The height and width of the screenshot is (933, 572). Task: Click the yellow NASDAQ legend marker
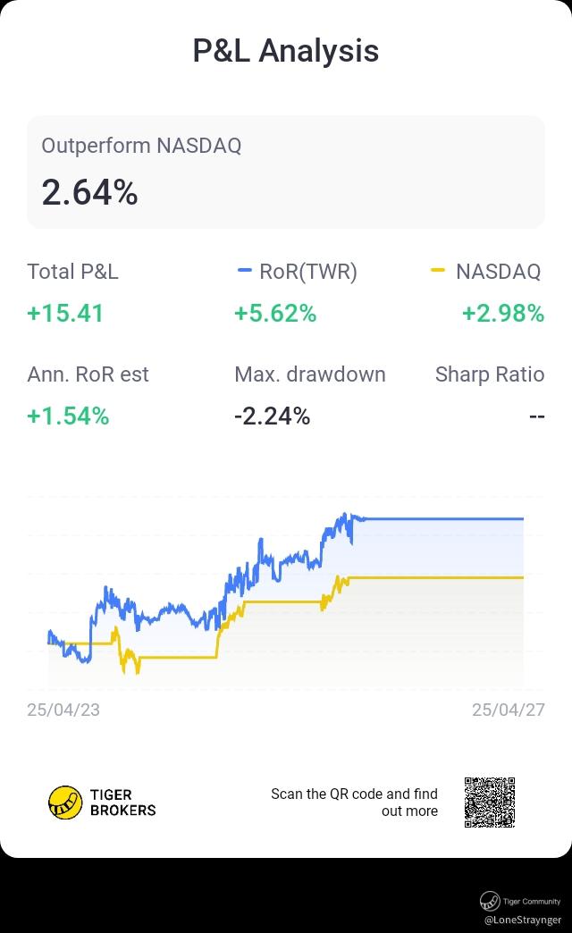438,271
